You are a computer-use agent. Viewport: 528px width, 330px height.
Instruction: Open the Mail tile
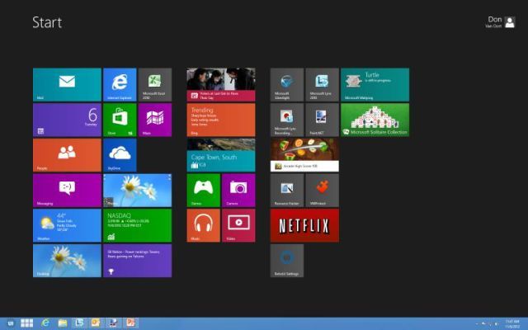click(67, 84)
